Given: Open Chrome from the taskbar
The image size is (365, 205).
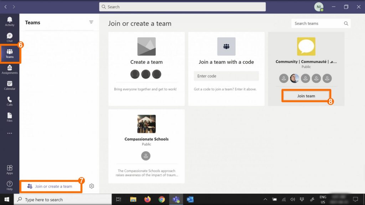Looking at the screenshot, I should (161, 199).
